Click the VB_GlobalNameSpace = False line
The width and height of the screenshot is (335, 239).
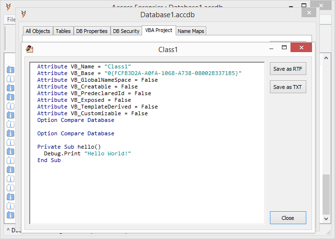tap(98, 80)
